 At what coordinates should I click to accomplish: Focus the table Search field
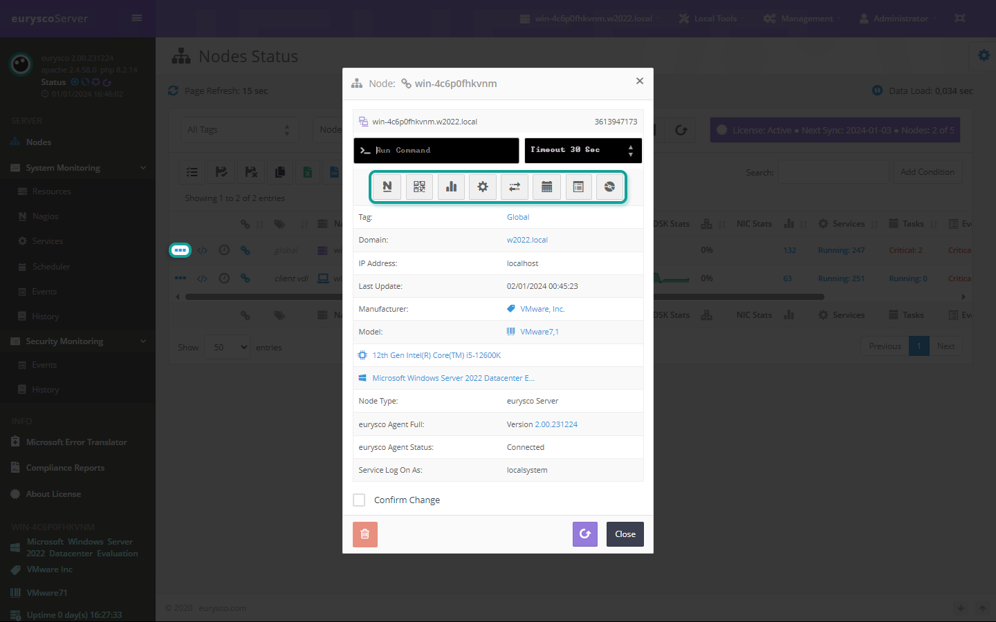(834, 172)
